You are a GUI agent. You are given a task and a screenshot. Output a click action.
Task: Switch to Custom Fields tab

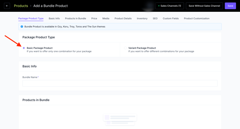(x=171, y=19)
